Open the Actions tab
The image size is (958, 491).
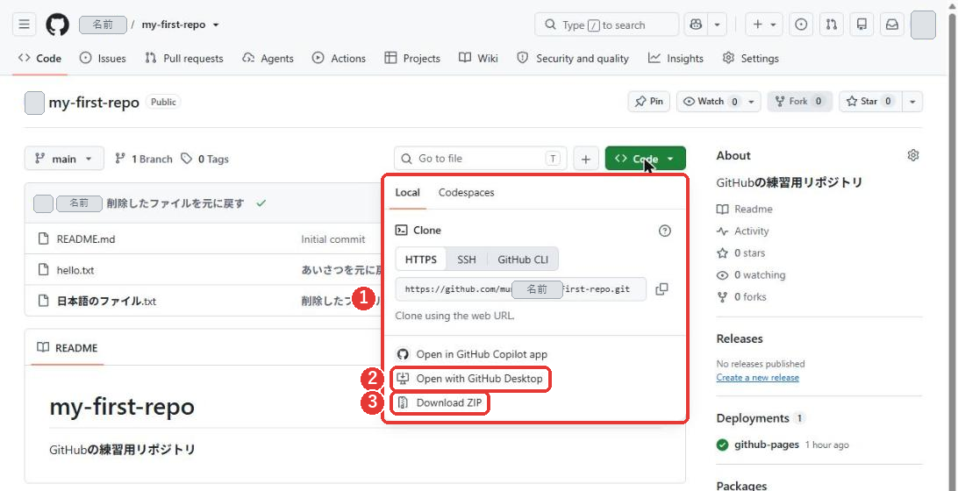(340, 58)
